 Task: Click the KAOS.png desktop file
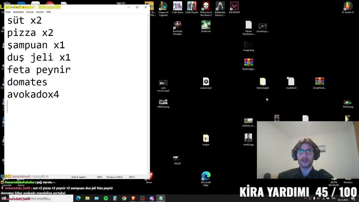point(348,104)
